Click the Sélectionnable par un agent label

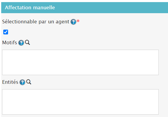(x=36, y=22)
